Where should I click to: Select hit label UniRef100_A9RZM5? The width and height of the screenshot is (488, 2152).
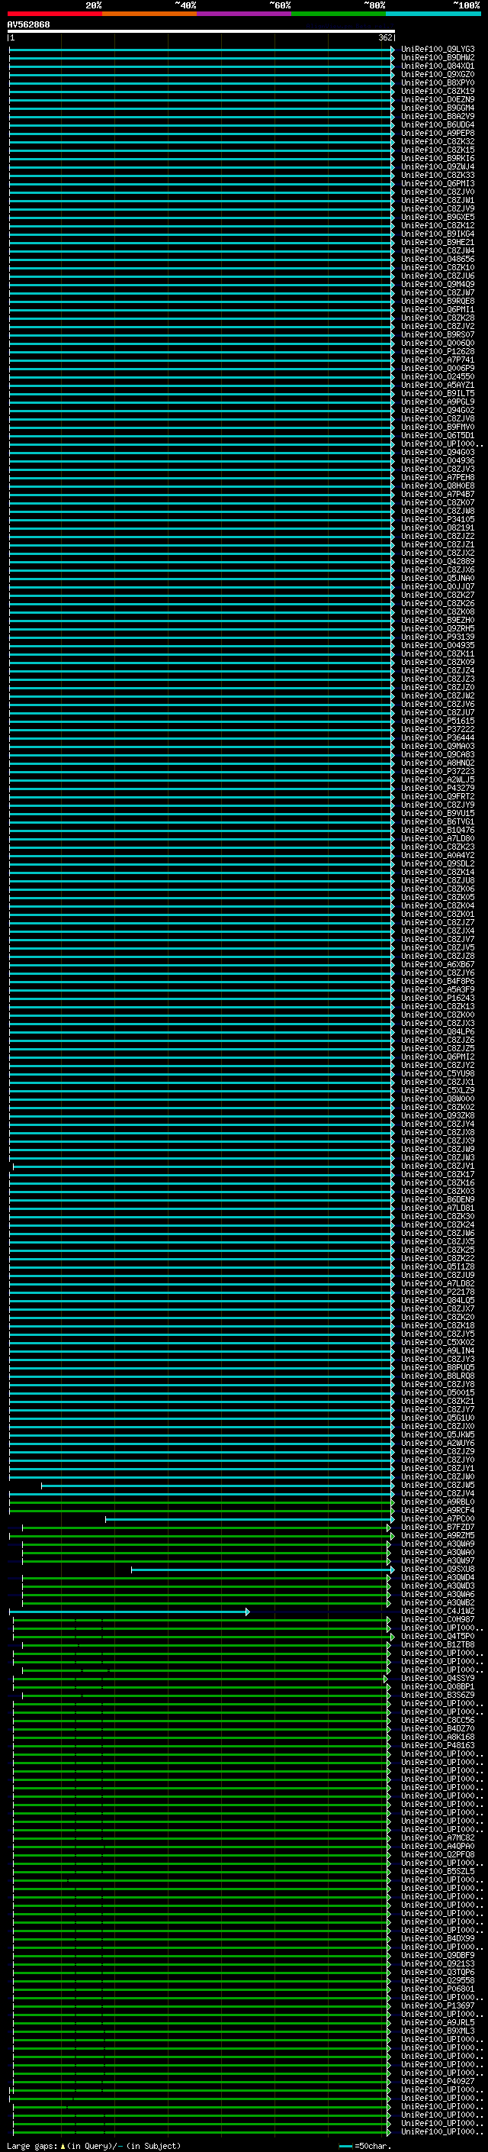point(438,1535)
